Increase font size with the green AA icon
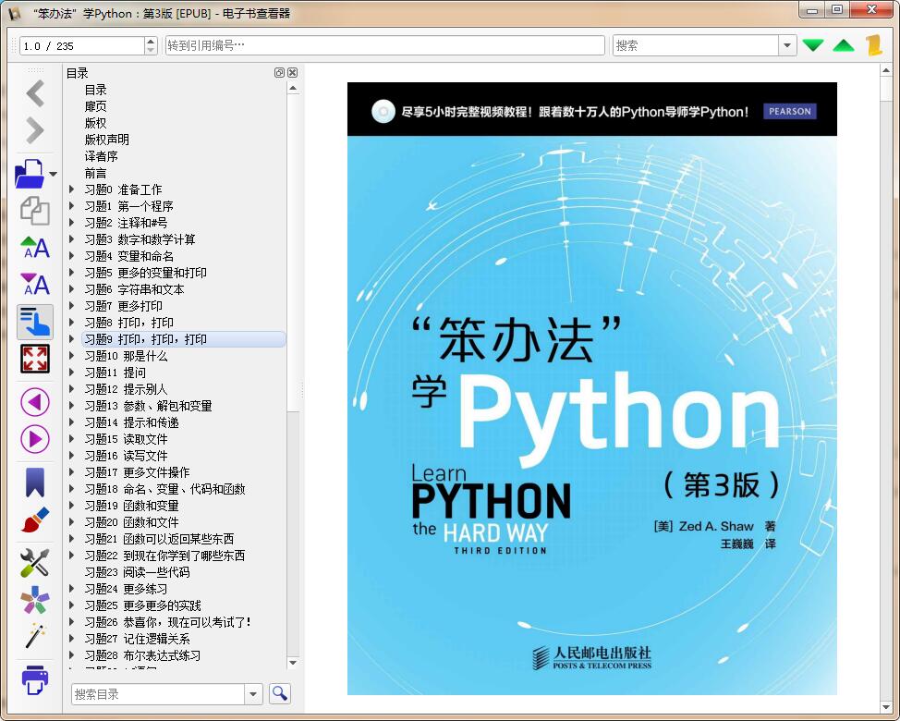The height and width of the screenshot is (721, 900). pyautogui.click(x=35, y=248)
